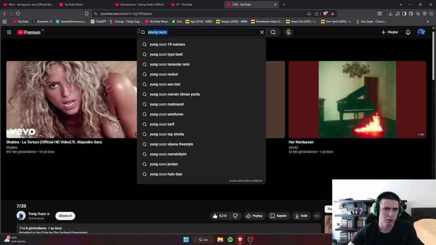Switch to the YouTube Music browser tab
Screen dimensions: 436x245
click(83, 4)
